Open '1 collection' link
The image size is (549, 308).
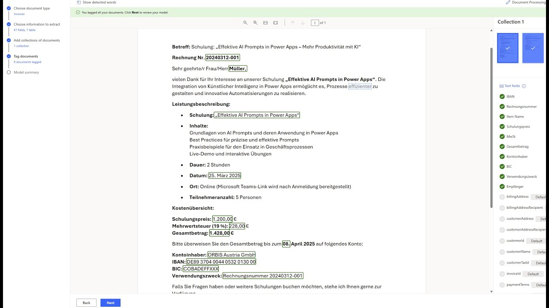21,46
